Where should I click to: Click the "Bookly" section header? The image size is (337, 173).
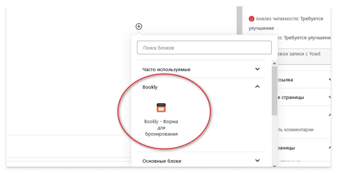[150, 87]
